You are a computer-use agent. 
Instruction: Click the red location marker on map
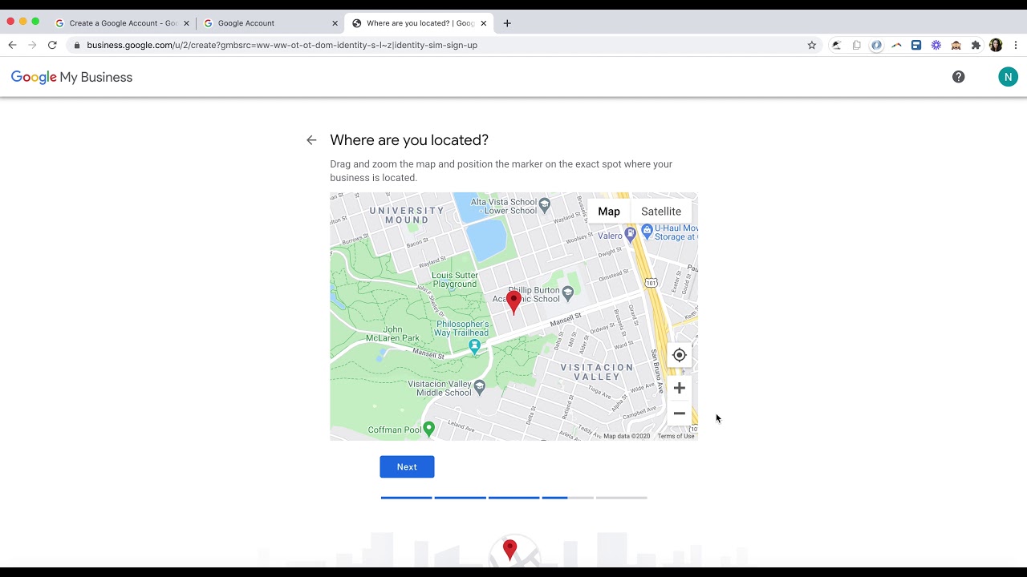514,302
